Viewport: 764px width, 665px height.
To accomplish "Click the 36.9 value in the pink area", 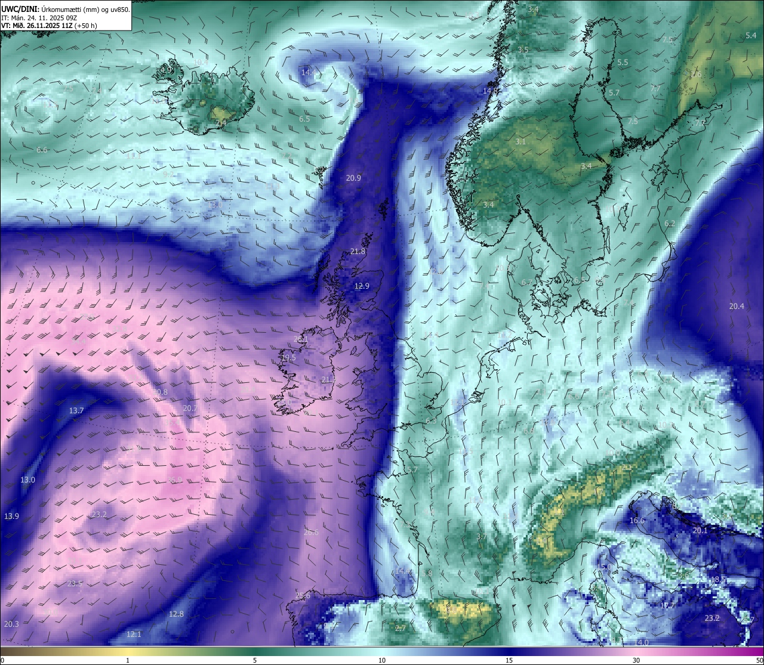I will click(174, 480).
